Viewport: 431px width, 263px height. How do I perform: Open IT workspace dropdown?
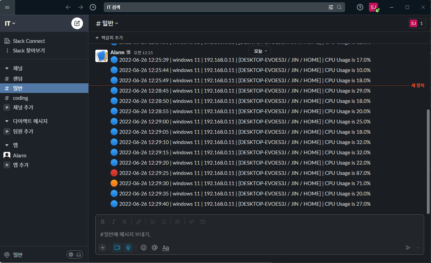[x=10, y=23]
